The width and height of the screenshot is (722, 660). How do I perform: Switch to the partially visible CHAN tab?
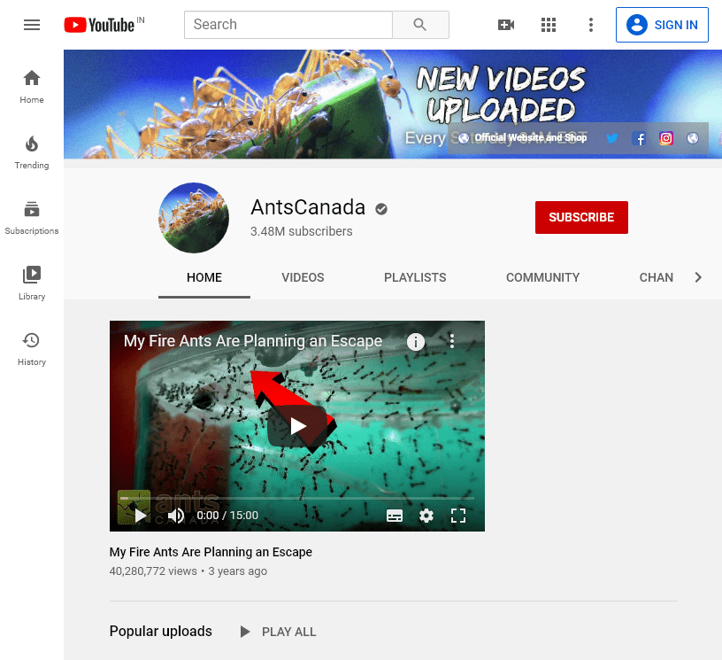(657, 277)
